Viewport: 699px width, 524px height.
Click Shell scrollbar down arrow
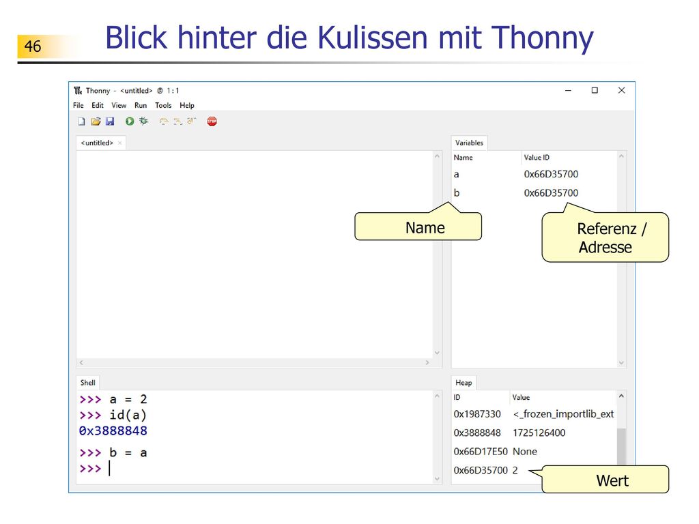pyautogui.click(x=437, y=479)
